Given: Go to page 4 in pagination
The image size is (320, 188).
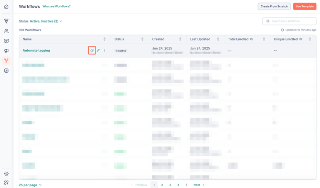Looking at the screenshot, I should 178,185.
